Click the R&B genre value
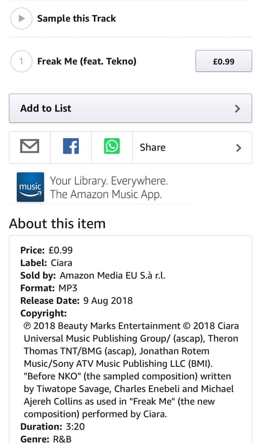The height and width of the screenshot is (443, 261). [62, 439]
